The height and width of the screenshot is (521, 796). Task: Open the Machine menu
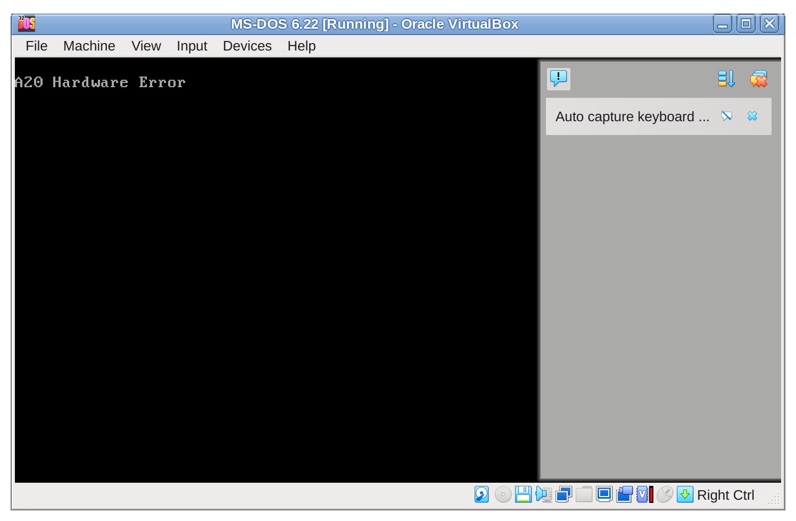89,46
